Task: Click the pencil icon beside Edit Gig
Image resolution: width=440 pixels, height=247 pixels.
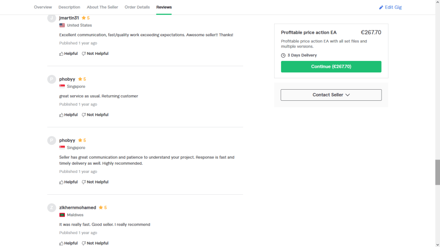Action: 381,7
